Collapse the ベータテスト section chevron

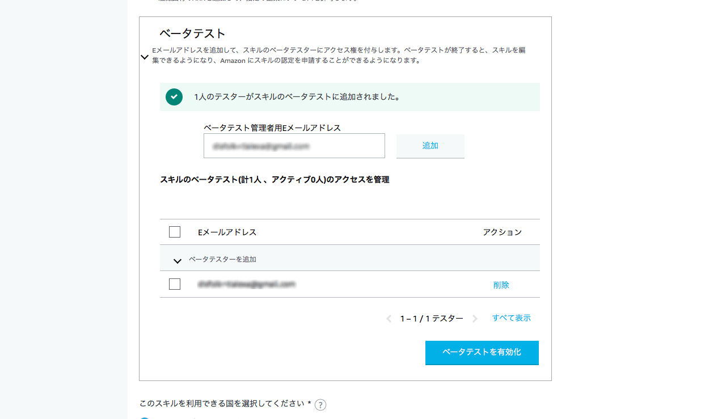[145, 57]
